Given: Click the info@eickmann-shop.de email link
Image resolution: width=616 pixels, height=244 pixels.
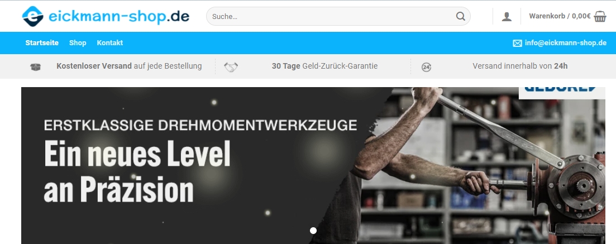Looking at the screenshot, I should [x=566, y=43].
